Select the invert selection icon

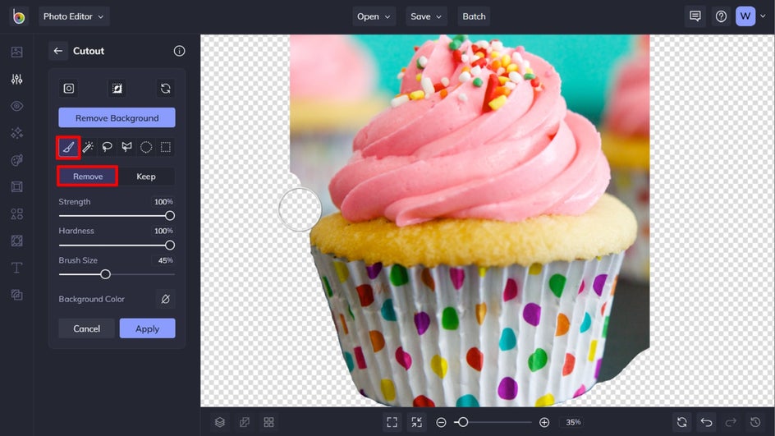coord(117,89)
